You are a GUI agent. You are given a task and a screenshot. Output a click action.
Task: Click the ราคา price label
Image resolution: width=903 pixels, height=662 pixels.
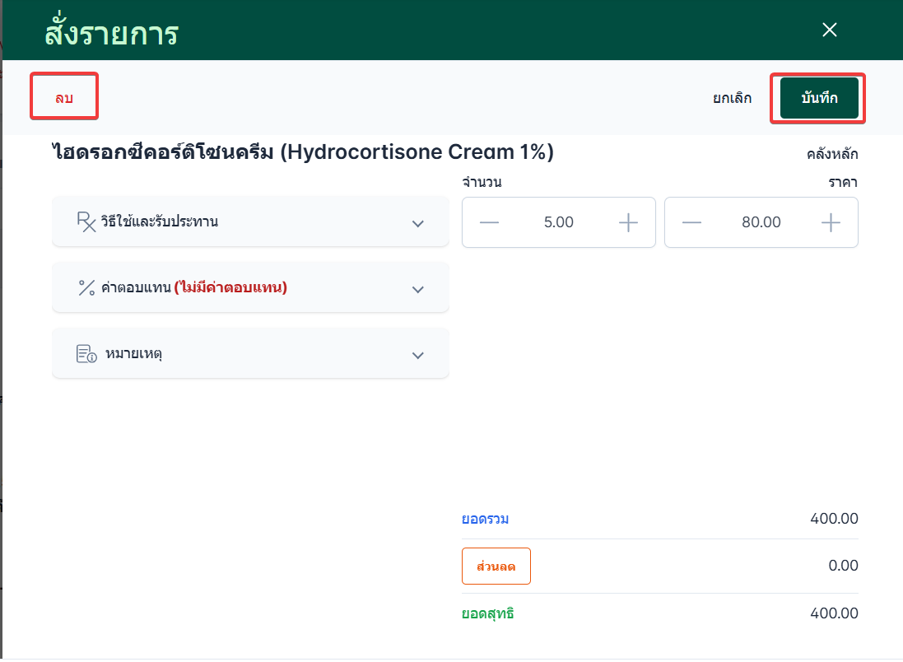pyautogui.click(x=843, y=183)
